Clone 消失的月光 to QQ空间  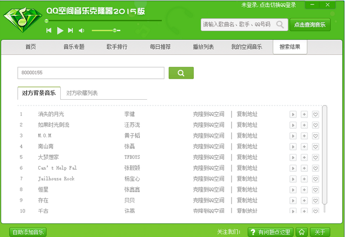pos(208,114)
